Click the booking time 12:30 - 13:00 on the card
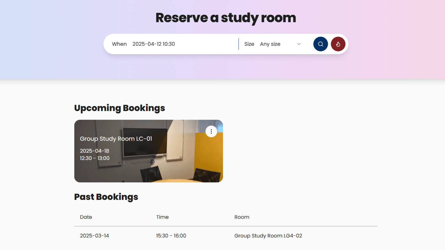Image resolution: width=445 pixels, height=250 pixels. pyautogui.click(x=94, y=158)
